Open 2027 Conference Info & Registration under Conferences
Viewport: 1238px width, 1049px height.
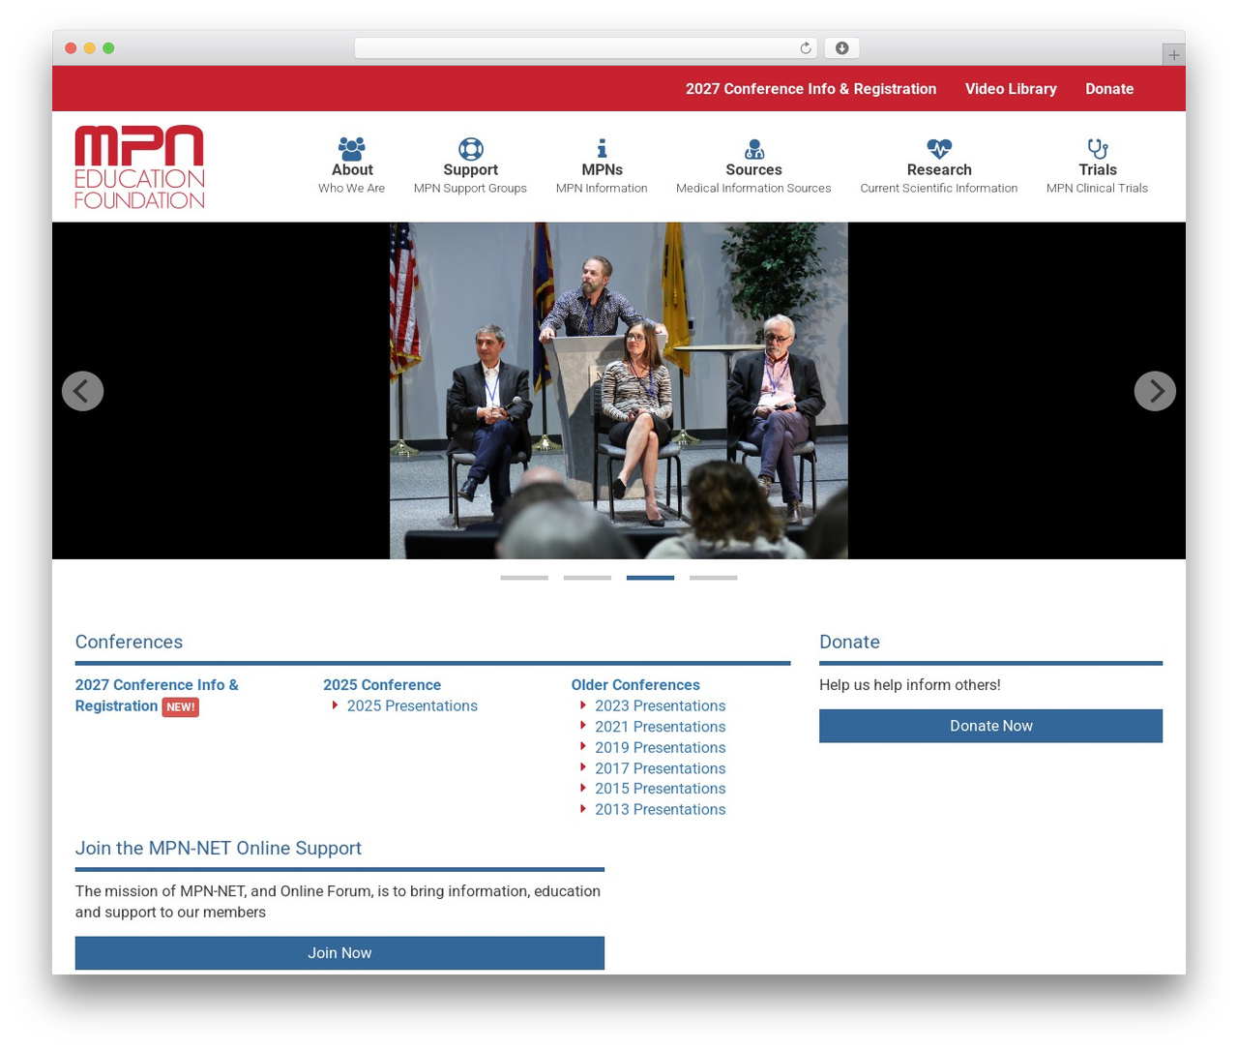157,696
